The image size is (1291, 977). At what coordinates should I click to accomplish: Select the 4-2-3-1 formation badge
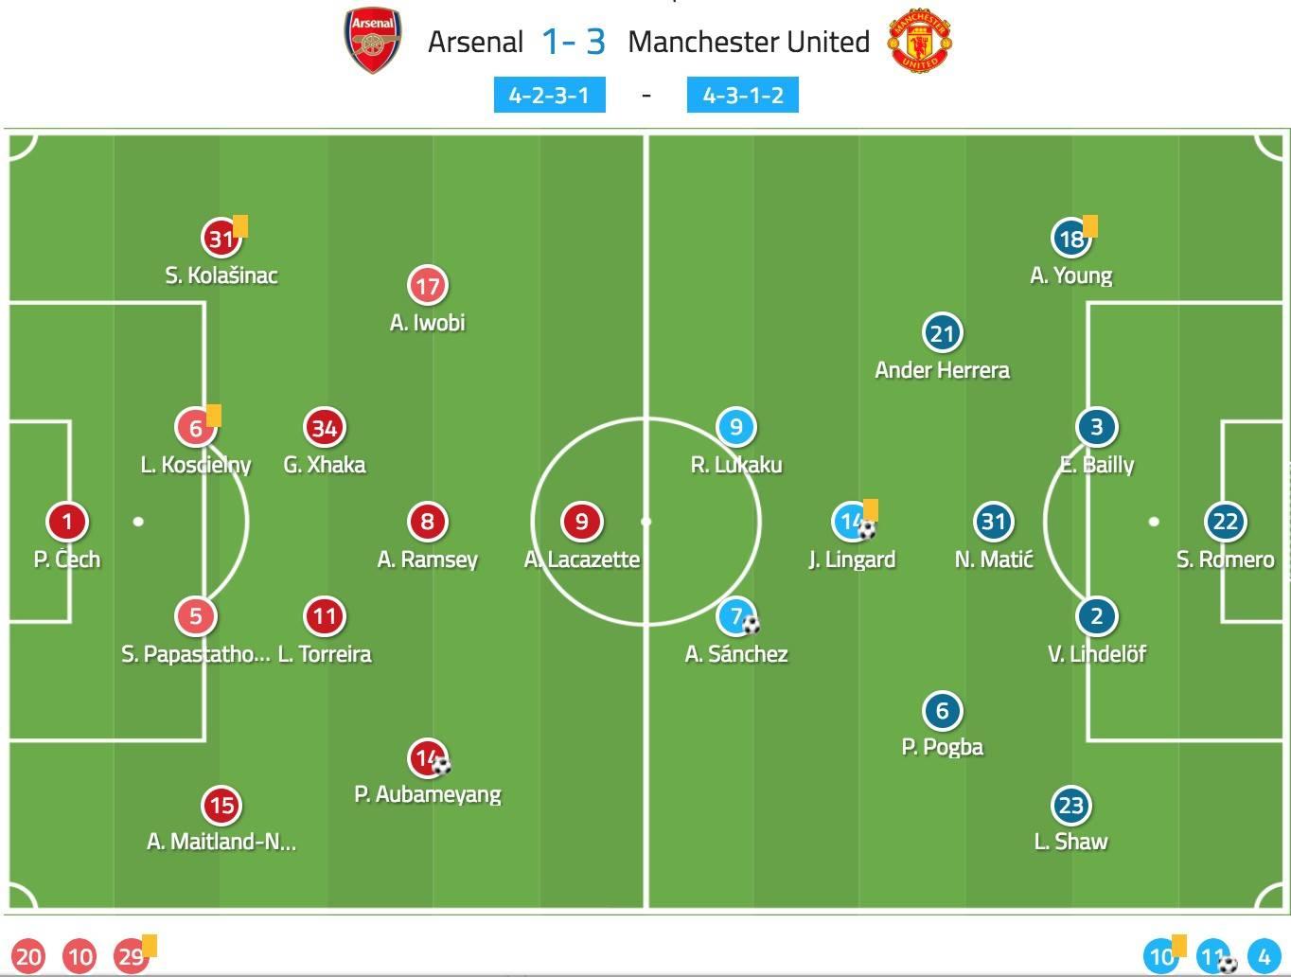(549, 96)
